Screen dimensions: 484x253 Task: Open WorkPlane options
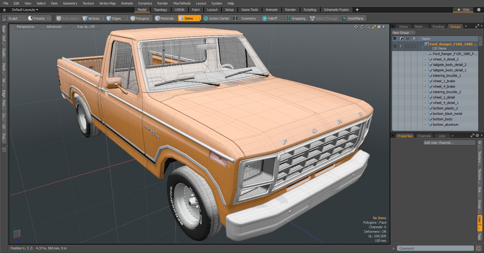coord(353,18)
